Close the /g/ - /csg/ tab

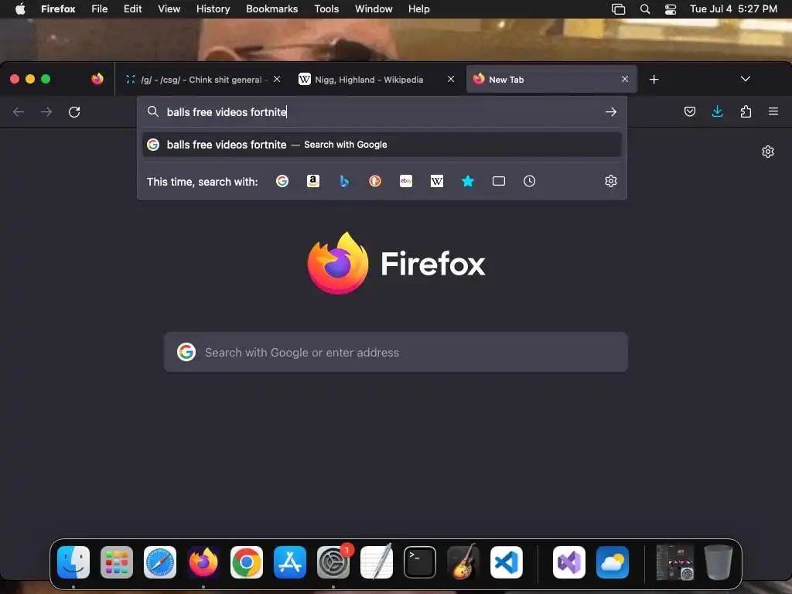pyautogui.click(x=277, y=80)
